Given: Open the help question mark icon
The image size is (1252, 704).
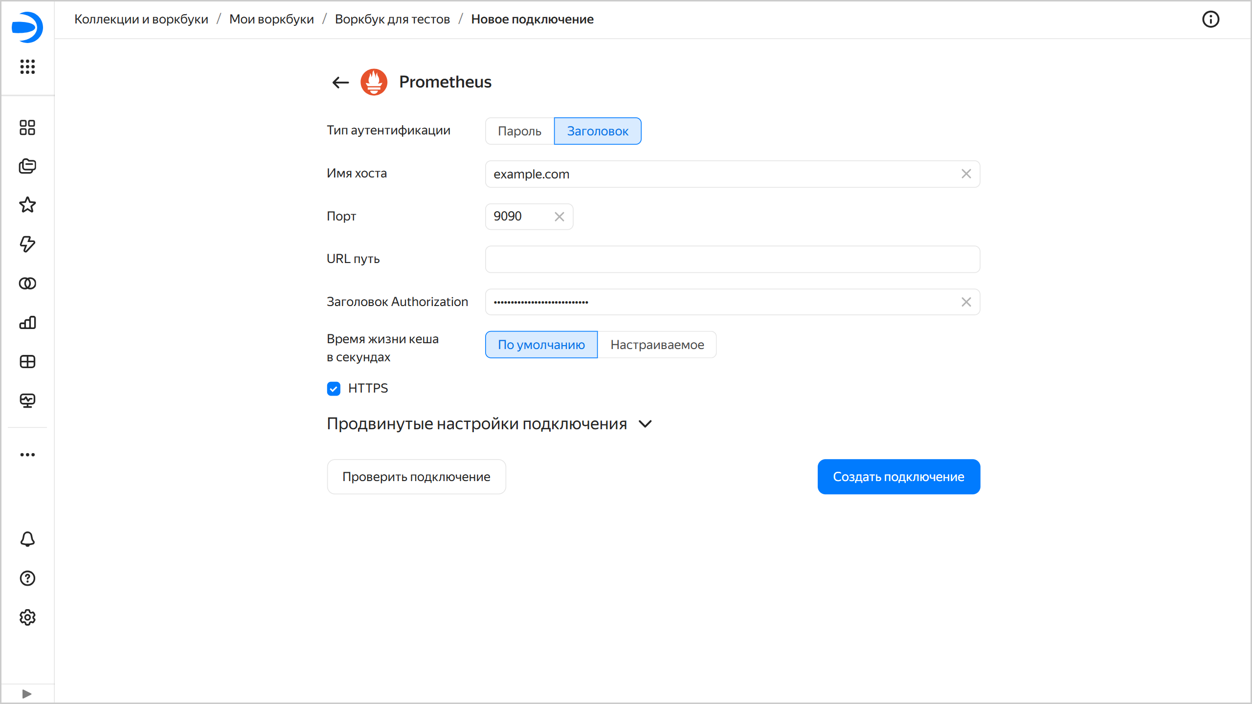Looking at the screenshot, I should 27,578.
